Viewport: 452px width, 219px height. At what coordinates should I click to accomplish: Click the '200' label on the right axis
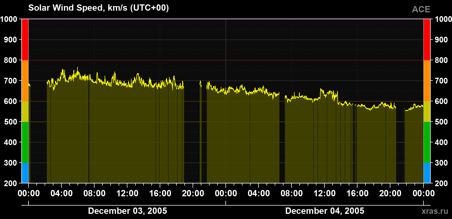[x=441, y=183]
